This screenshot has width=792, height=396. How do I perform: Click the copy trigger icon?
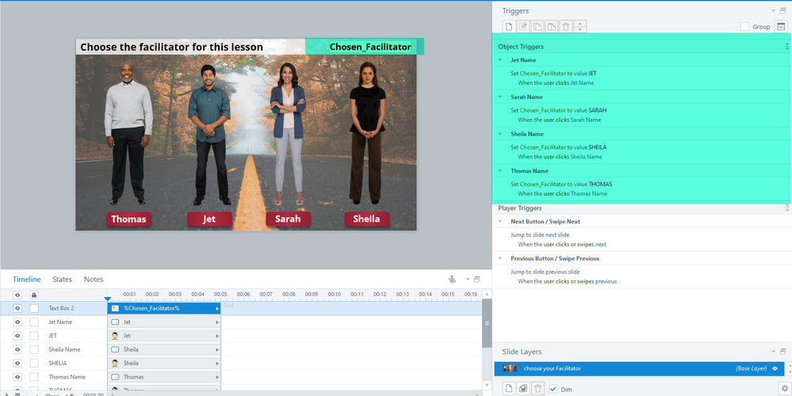click(537, 26)
